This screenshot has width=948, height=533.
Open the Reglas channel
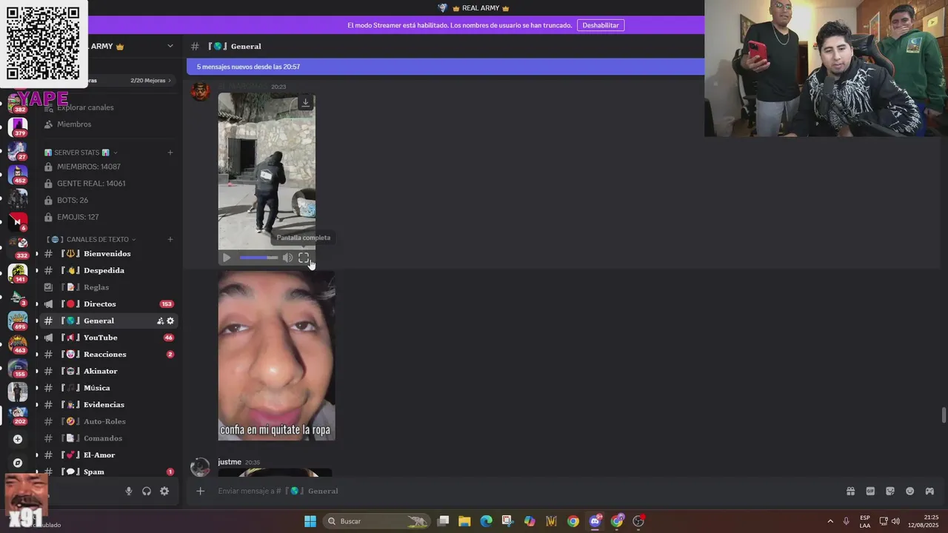(108, 287)
